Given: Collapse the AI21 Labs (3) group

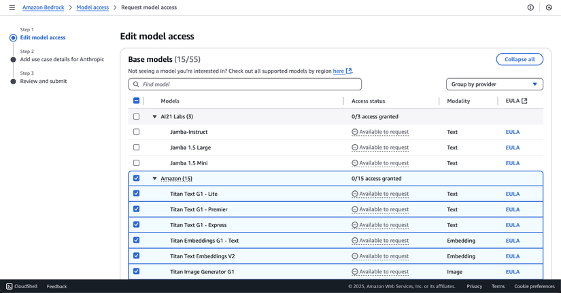Looking at the screenshot, I should point(154,117).
